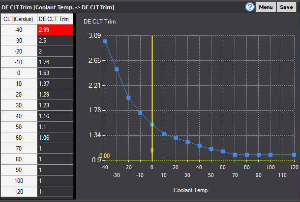Select the 1.53 trim value cell
The image size is (300, 202).
click(x=55, y=73)
